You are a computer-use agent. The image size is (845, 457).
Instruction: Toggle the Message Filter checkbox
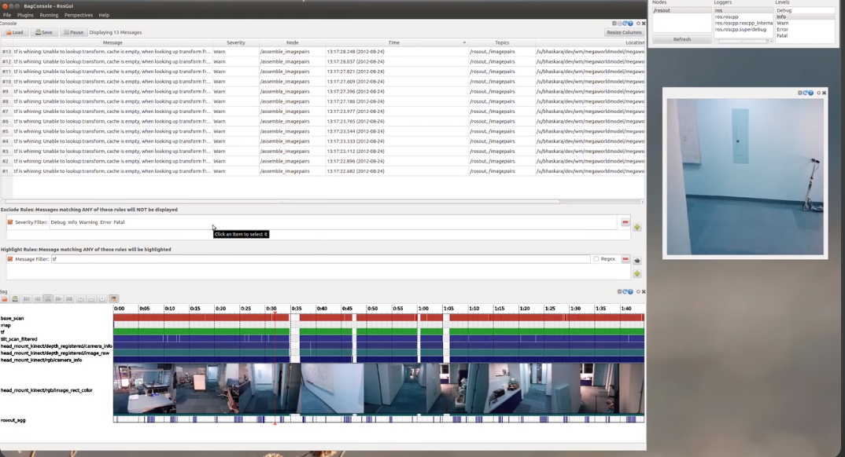(x=10, y=259)
